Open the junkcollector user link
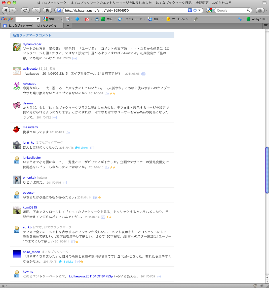Viewport: 269px width, 288px height. pyautogui.click(x=32, y=158)
